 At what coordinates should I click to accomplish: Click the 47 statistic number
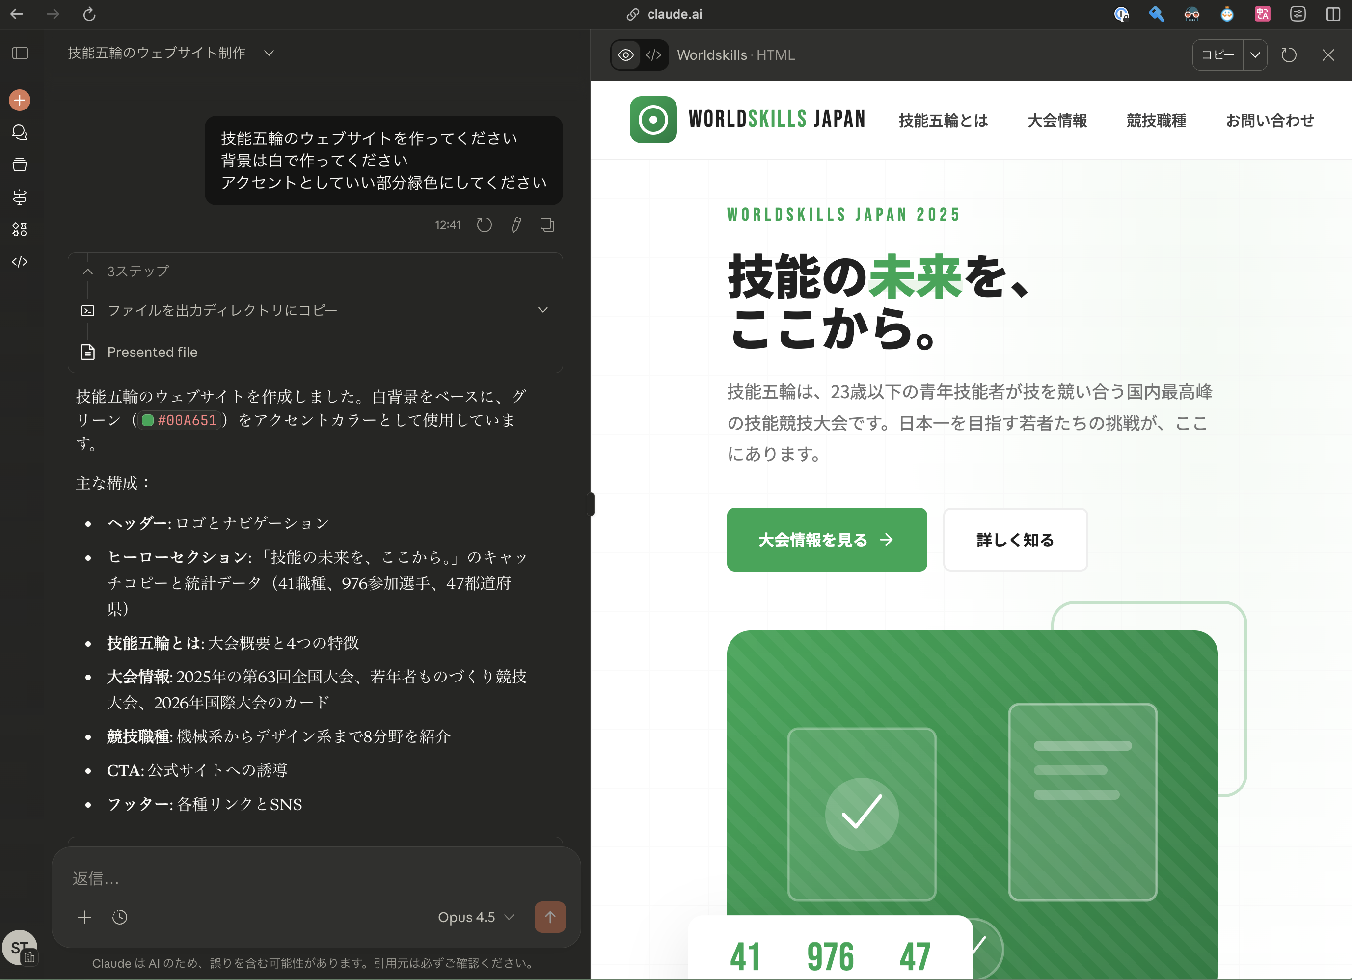pos(915,957)
